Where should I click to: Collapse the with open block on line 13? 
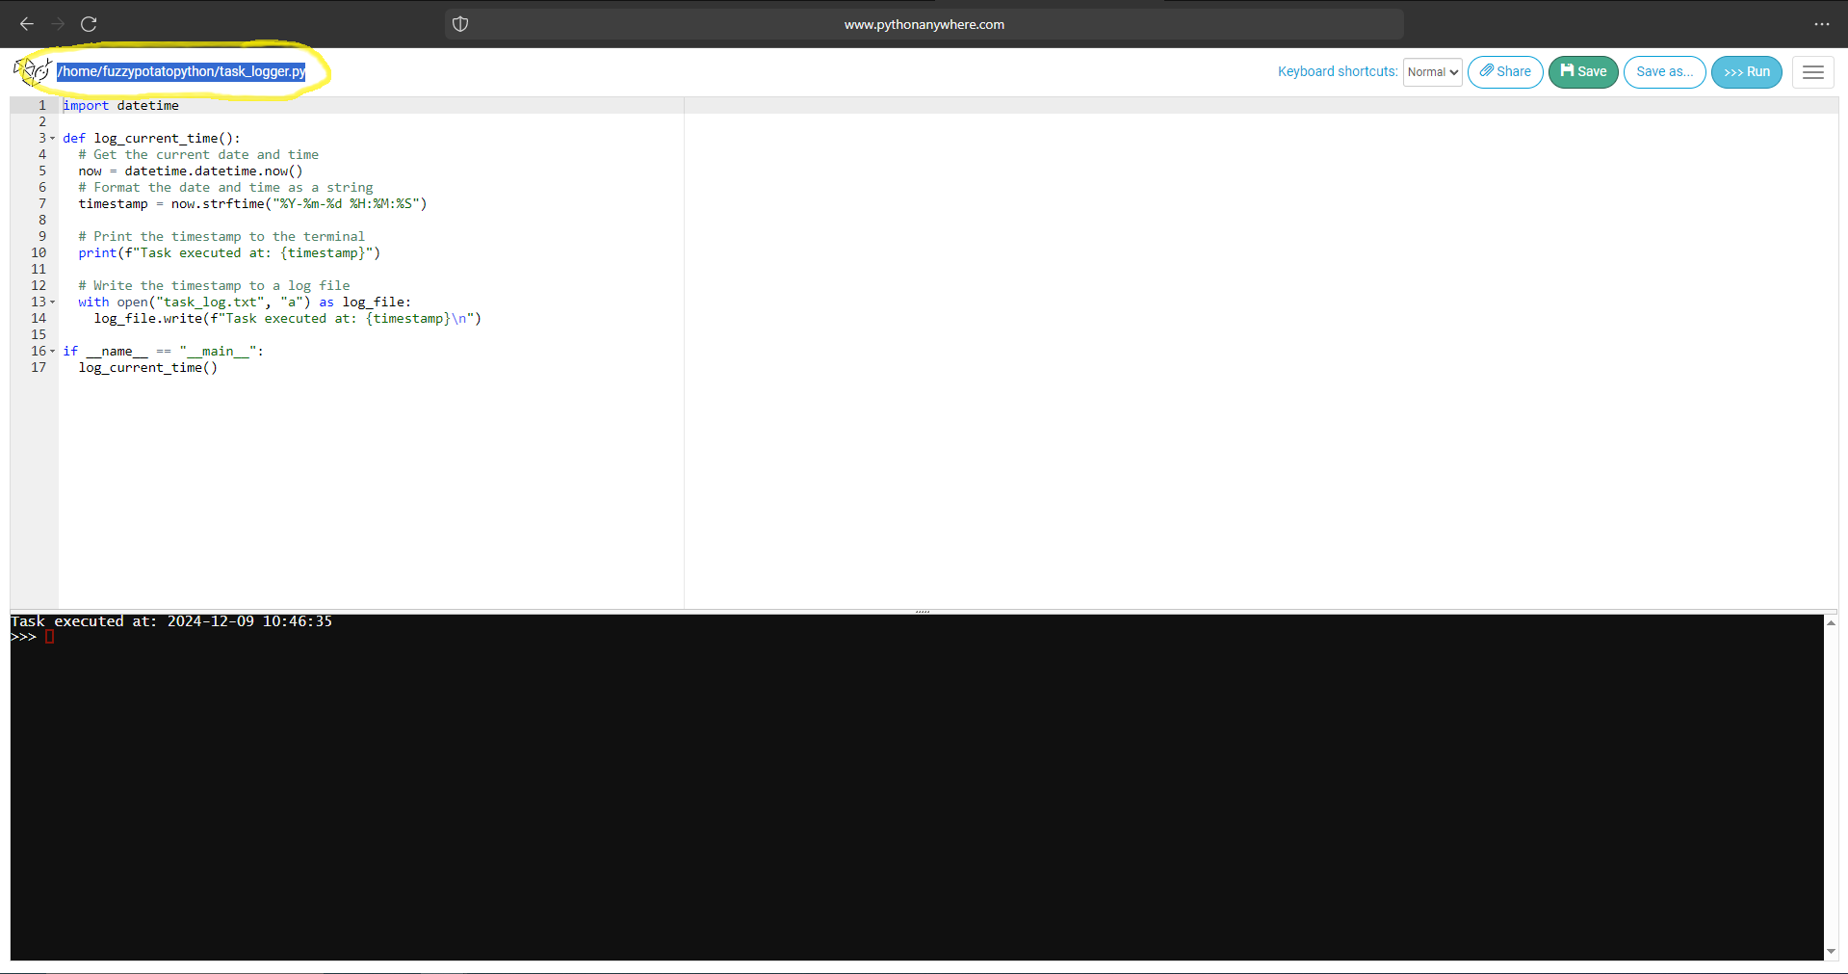click(x=53, y=302)
